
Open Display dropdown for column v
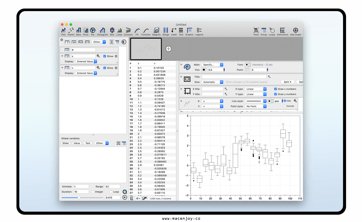click(86, 73)
